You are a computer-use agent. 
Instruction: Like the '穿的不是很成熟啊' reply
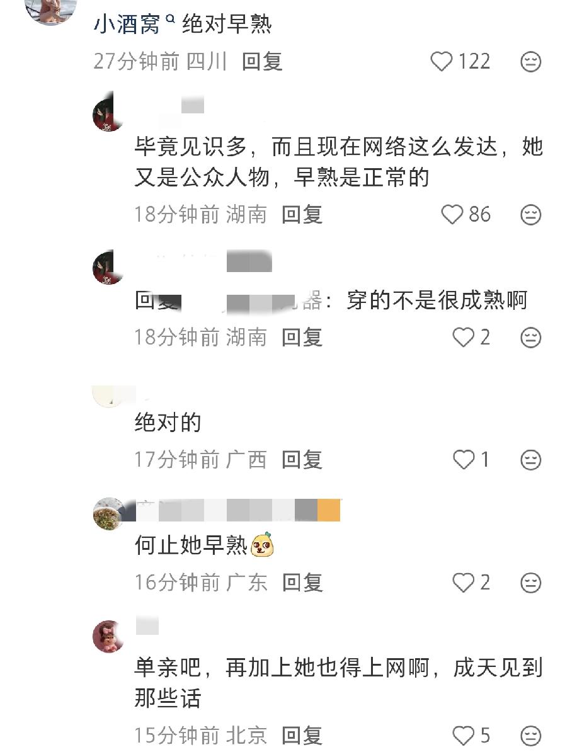(464, 337)
